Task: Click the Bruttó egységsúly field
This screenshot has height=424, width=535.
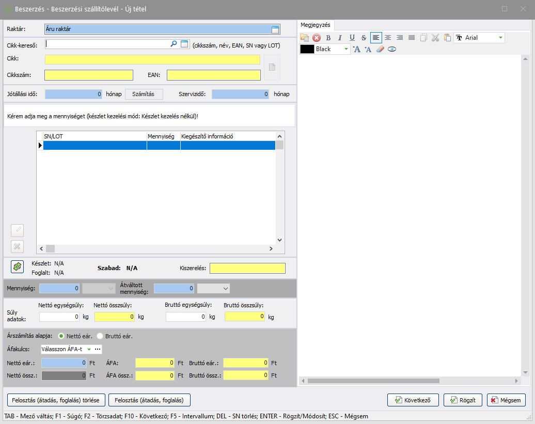Action: pos(186,317)
